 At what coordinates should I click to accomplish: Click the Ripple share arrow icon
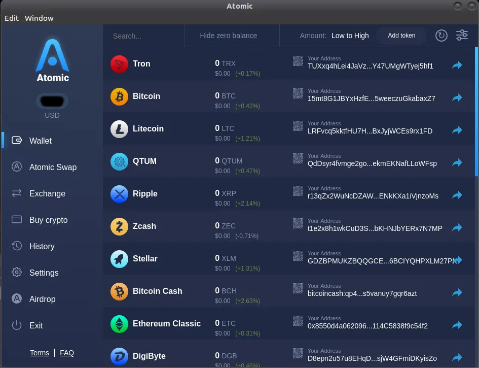(457, 195)
